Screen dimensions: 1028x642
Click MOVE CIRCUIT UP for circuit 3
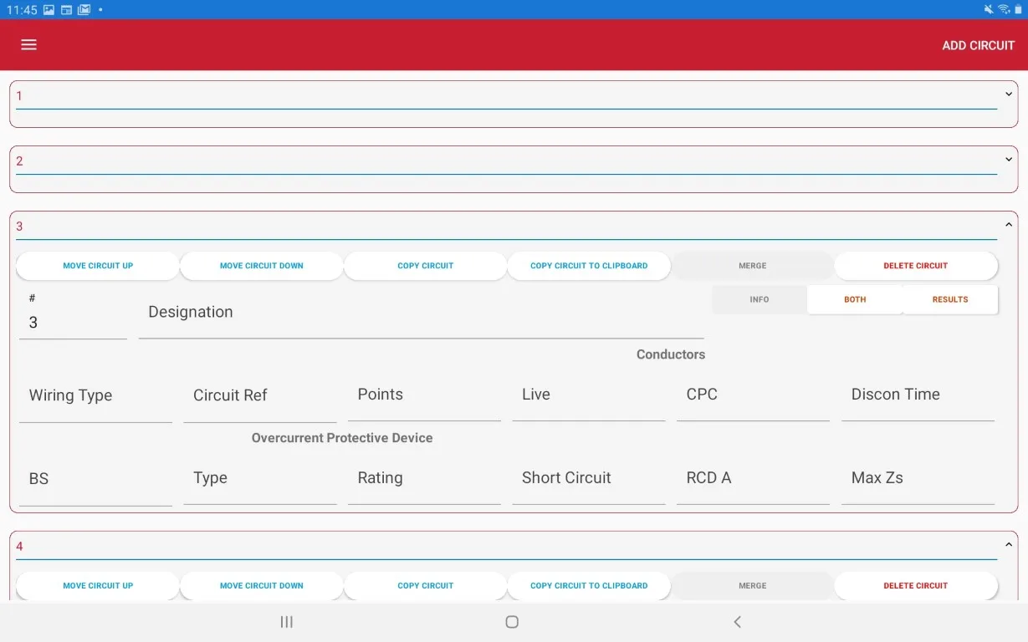[98, 266]
